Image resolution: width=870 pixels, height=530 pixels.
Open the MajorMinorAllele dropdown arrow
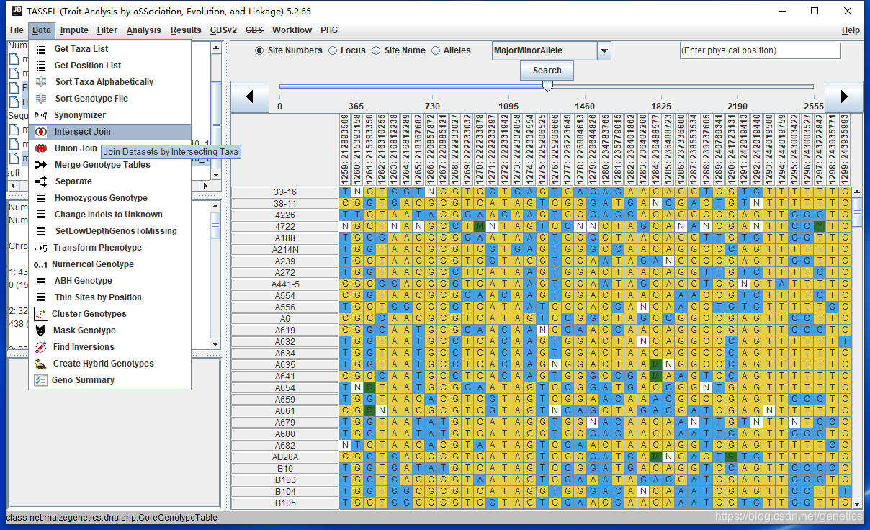pos(604,51)
